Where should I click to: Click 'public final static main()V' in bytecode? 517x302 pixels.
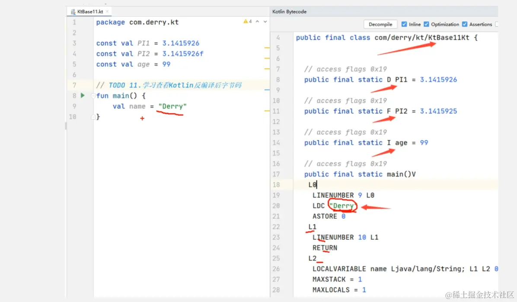pyautogui.click(x=360, y=175)
